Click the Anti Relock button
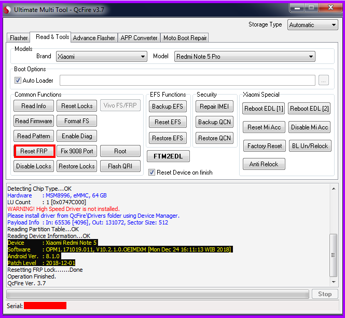Screen dimensions: 345x318 click(264, 164)
